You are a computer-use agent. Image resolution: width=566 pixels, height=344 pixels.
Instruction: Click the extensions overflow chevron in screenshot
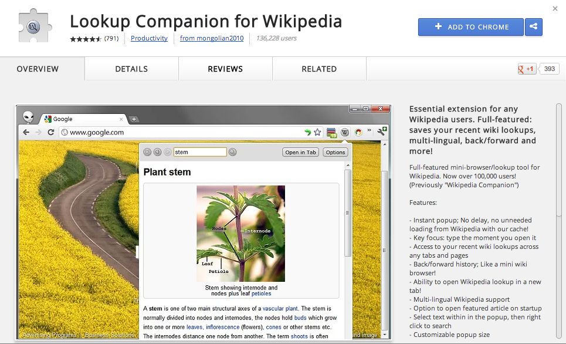click(x=370, y=130)
